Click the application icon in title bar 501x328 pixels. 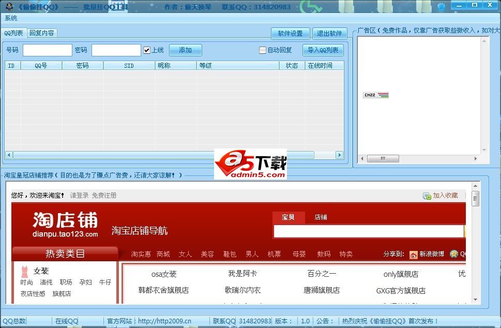[9, 6]
